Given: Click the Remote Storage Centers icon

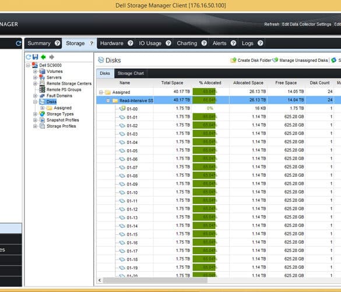Looking at the screenshot, I should coord(42,83).
